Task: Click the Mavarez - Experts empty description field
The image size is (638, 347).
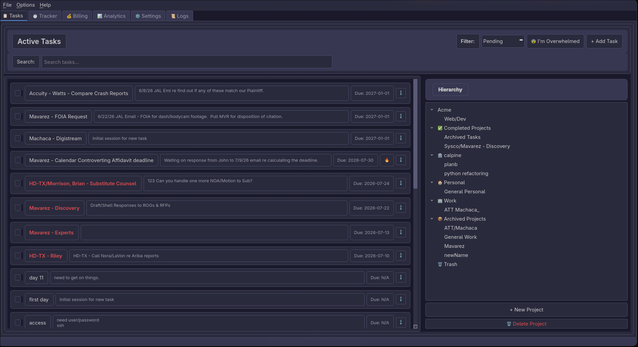Action: click(x=214, y=233)
